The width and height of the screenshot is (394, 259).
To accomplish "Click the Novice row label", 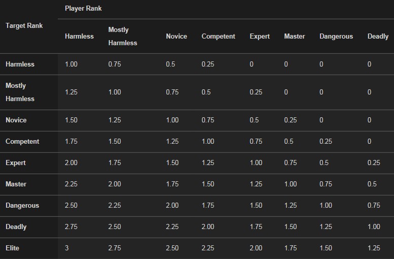I will tap(16, 120).
